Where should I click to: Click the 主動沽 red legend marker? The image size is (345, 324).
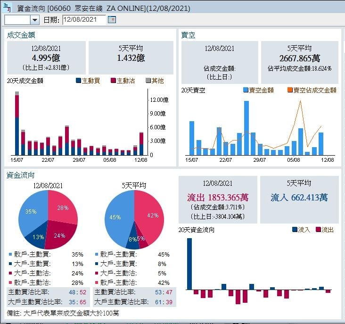pos(113,81)
